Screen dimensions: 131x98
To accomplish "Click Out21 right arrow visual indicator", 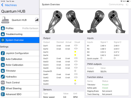I will click(x=77, y=58).
